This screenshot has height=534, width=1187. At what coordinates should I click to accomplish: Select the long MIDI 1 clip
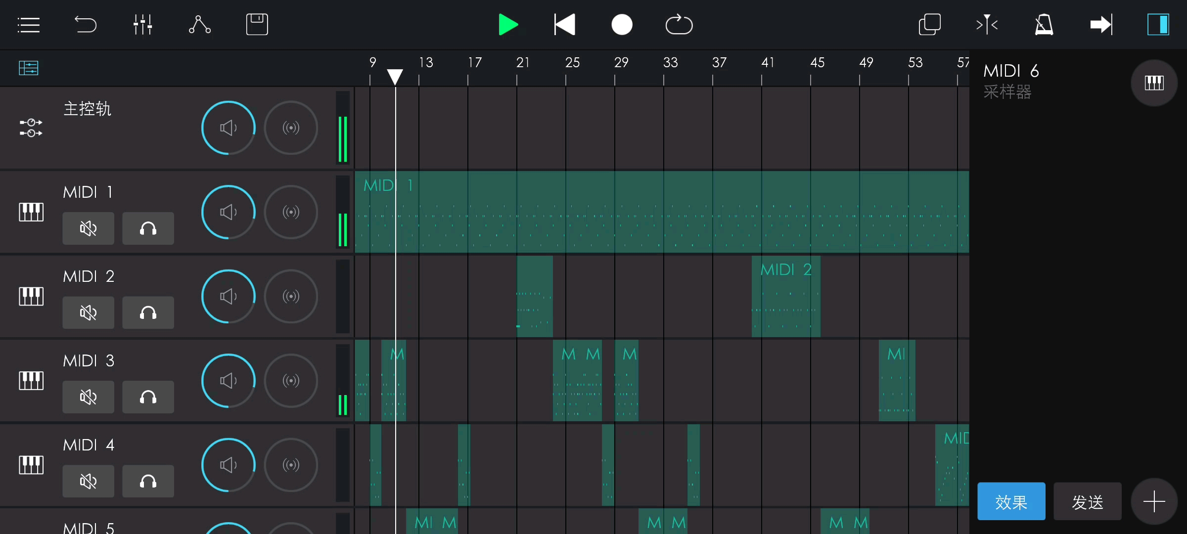coord(662,212)
